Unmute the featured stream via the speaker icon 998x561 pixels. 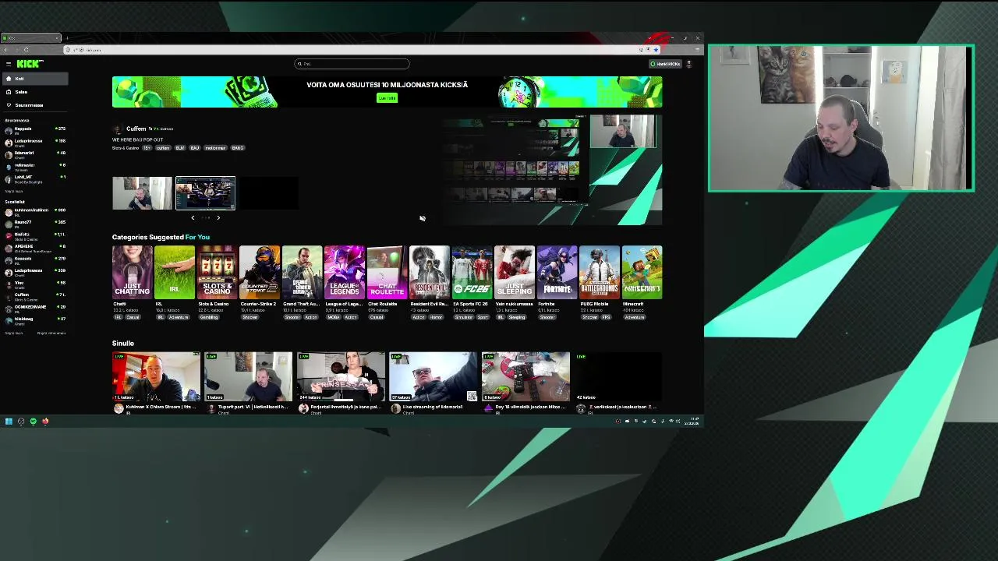click(422, 218)
